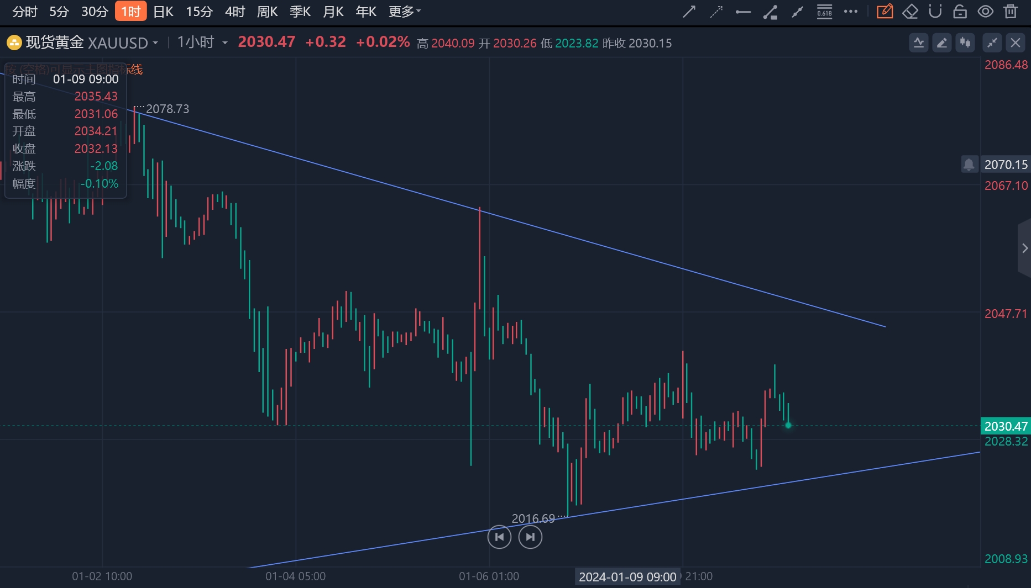
Task: Switch to the 年K timeframe tab
Action: (366, 12)
